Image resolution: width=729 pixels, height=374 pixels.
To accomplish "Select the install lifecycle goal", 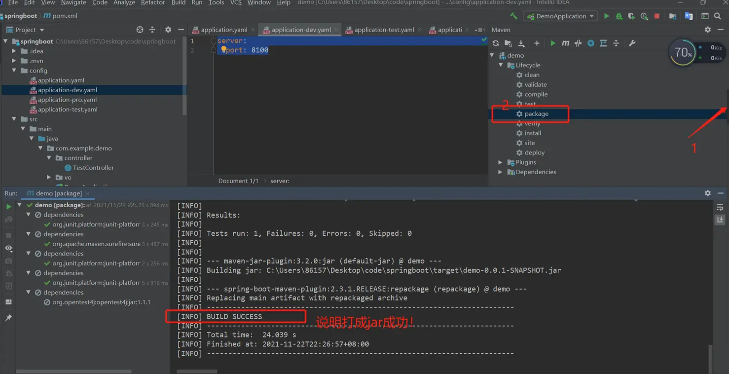I will click(x=533, y=133).
